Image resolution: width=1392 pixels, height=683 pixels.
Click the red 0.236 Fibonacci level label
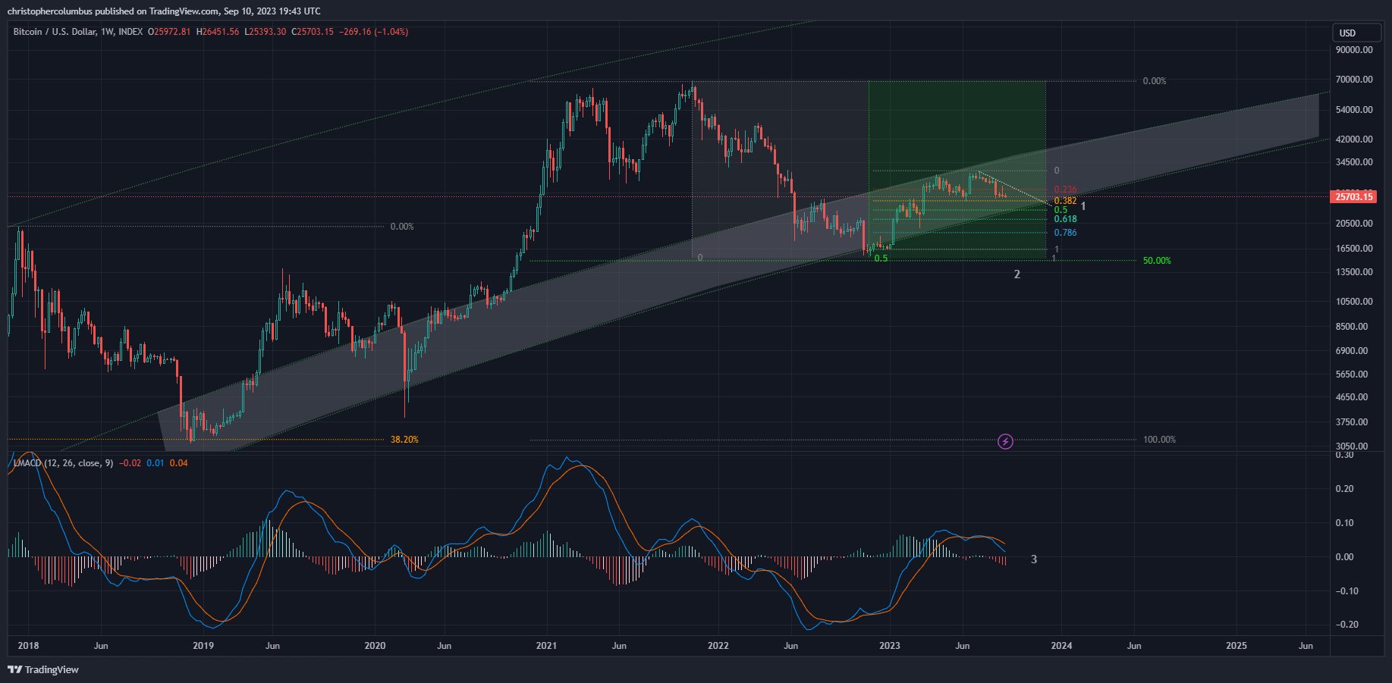[1065, 190]
